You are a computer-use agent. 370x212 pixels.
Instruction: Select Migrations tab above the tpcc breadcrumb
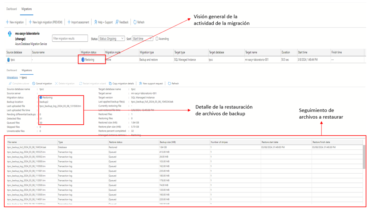pos(27,70)
